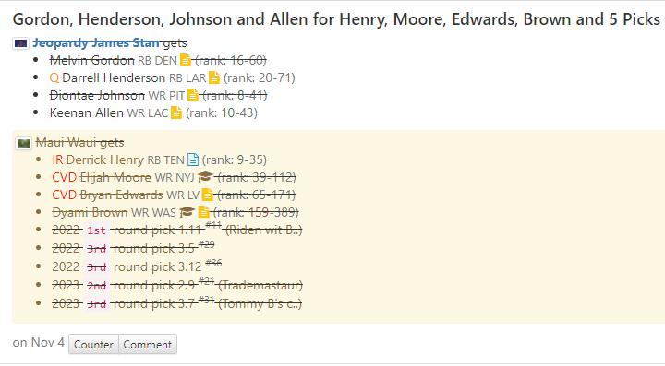
Task: Select the Elijah Moore player name
Action: pyautogui.click(x=115, y=177)
